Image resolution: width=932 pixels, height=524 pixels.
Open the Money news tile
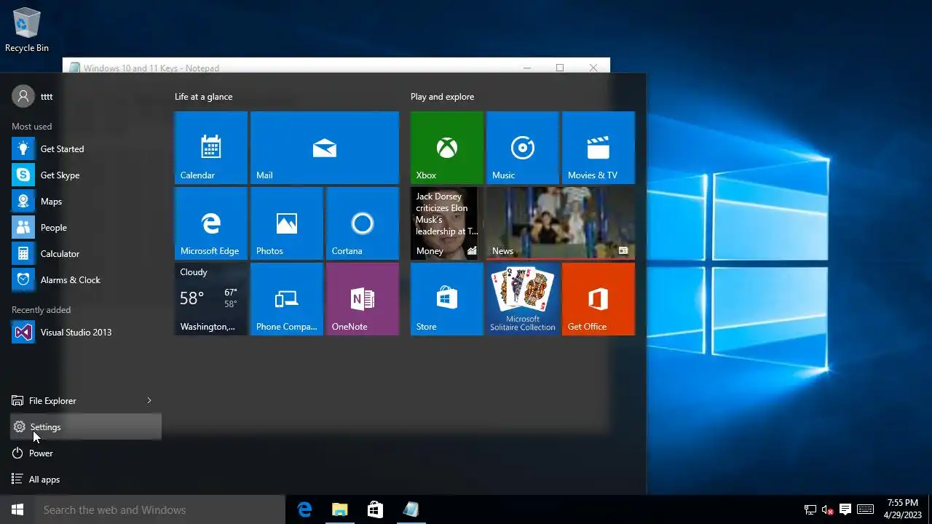(447, 223)
